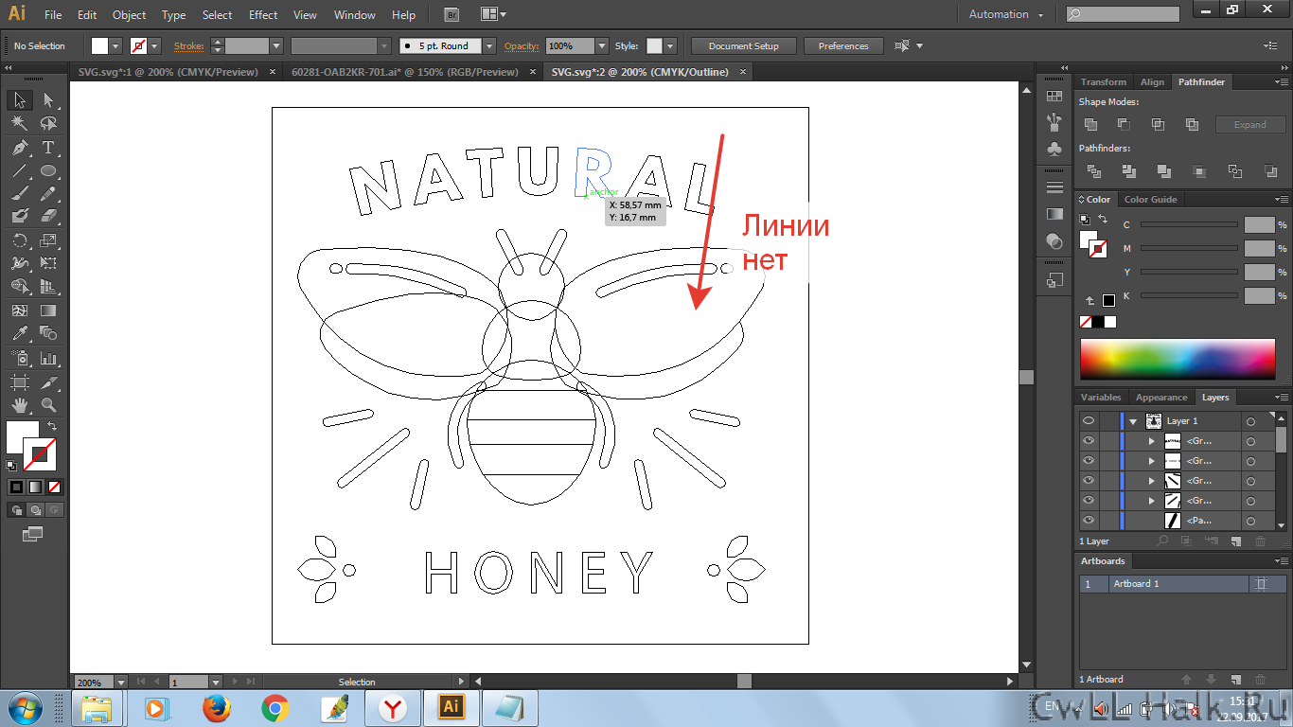
Task: Enable Draw Behind drawing mode
Action: (x=35, y=509)
